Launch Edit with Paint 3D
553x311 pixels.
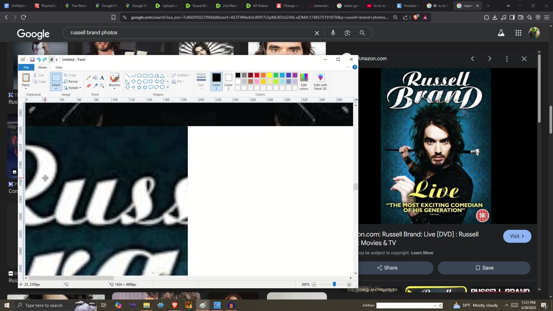pos(321,82)
